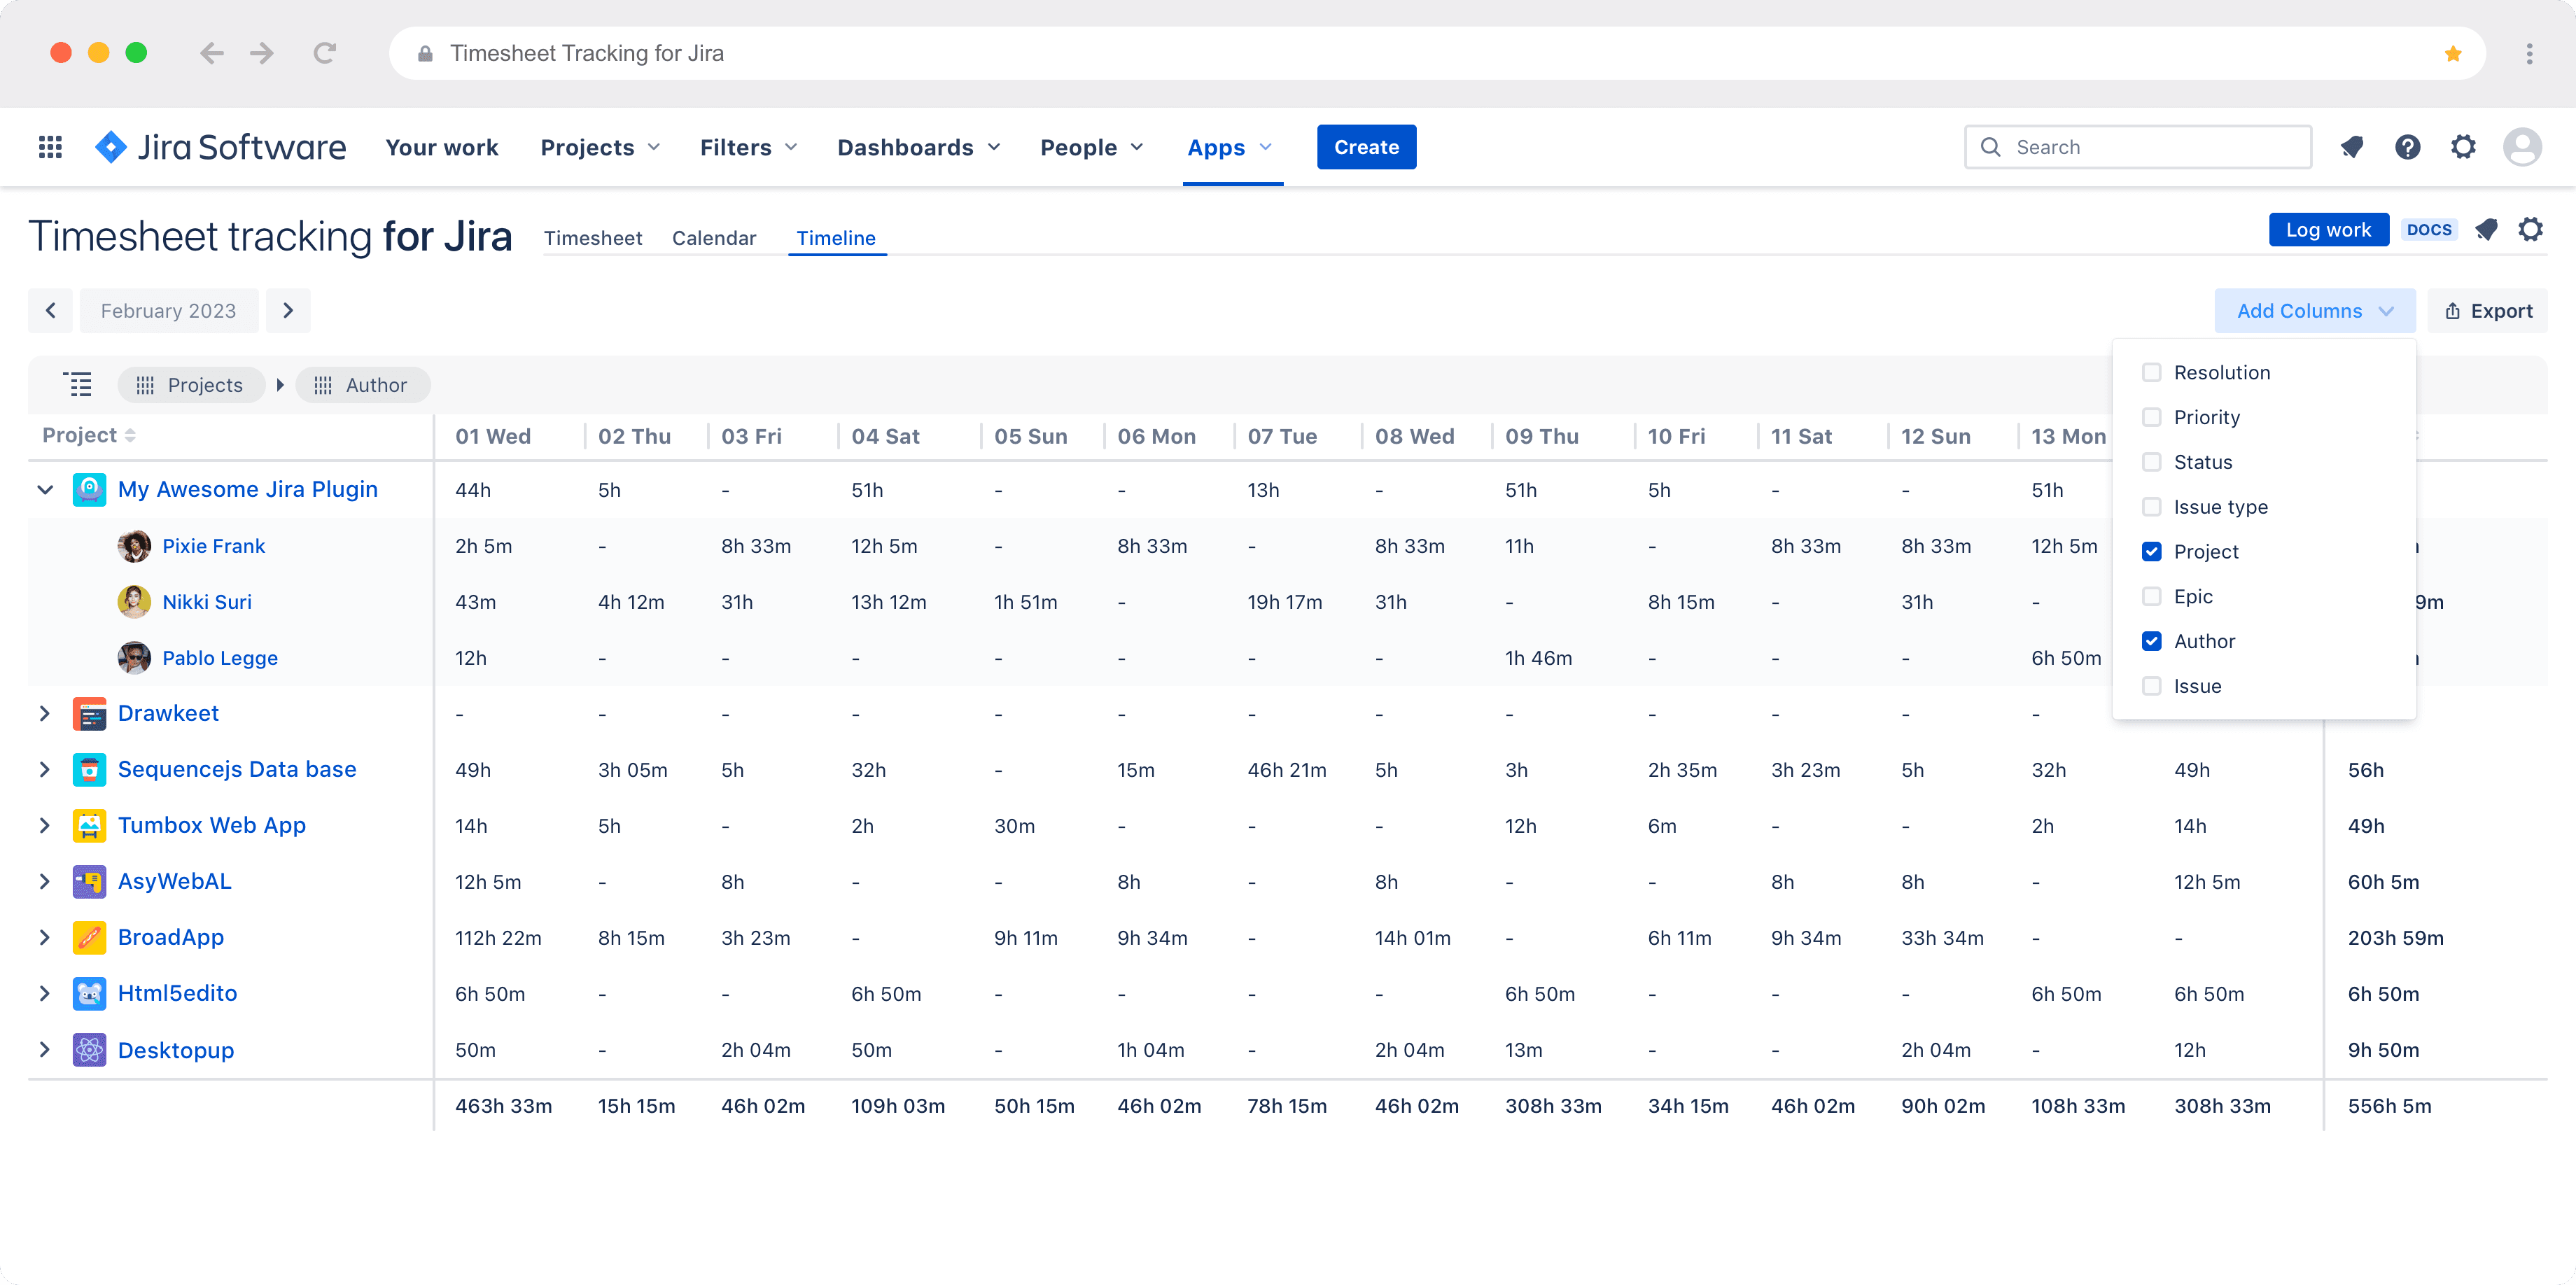Open Your work page
This screenshot has width=2576, height=1285.
click(x=441, y=147)
